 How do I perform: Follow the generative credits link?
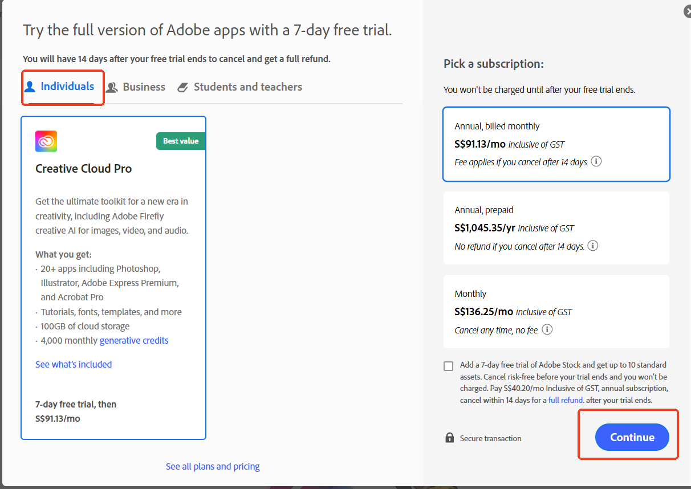click(134, 340)
